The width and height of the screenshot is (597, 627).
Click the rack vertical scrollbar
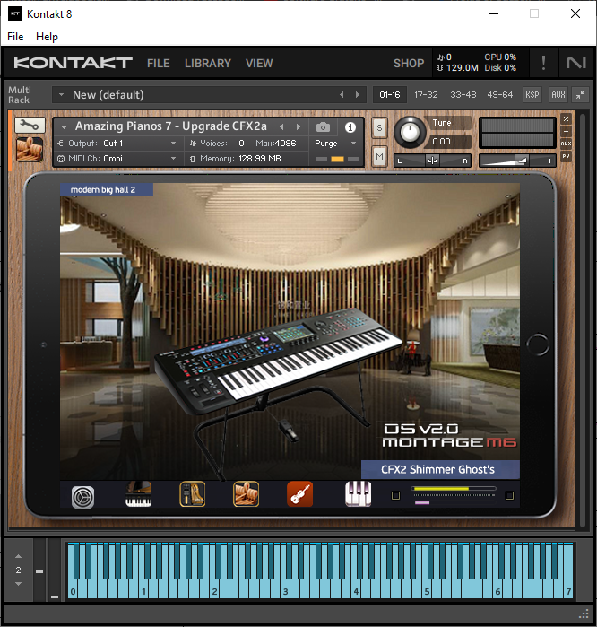click(x=583, y=320)
